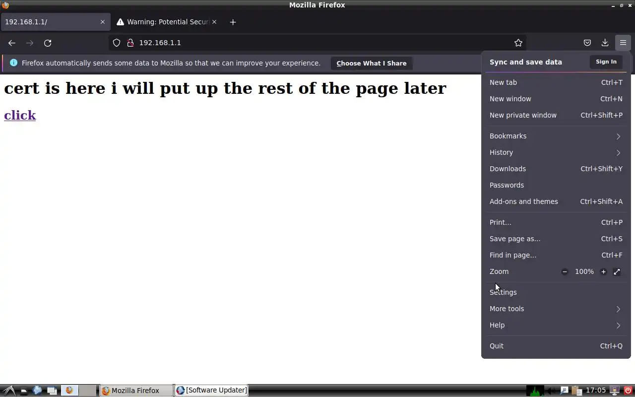Click the Sign In button
The width and height of the screenshot is (635, 397).
pyautogui.click(x=606, y=62)
